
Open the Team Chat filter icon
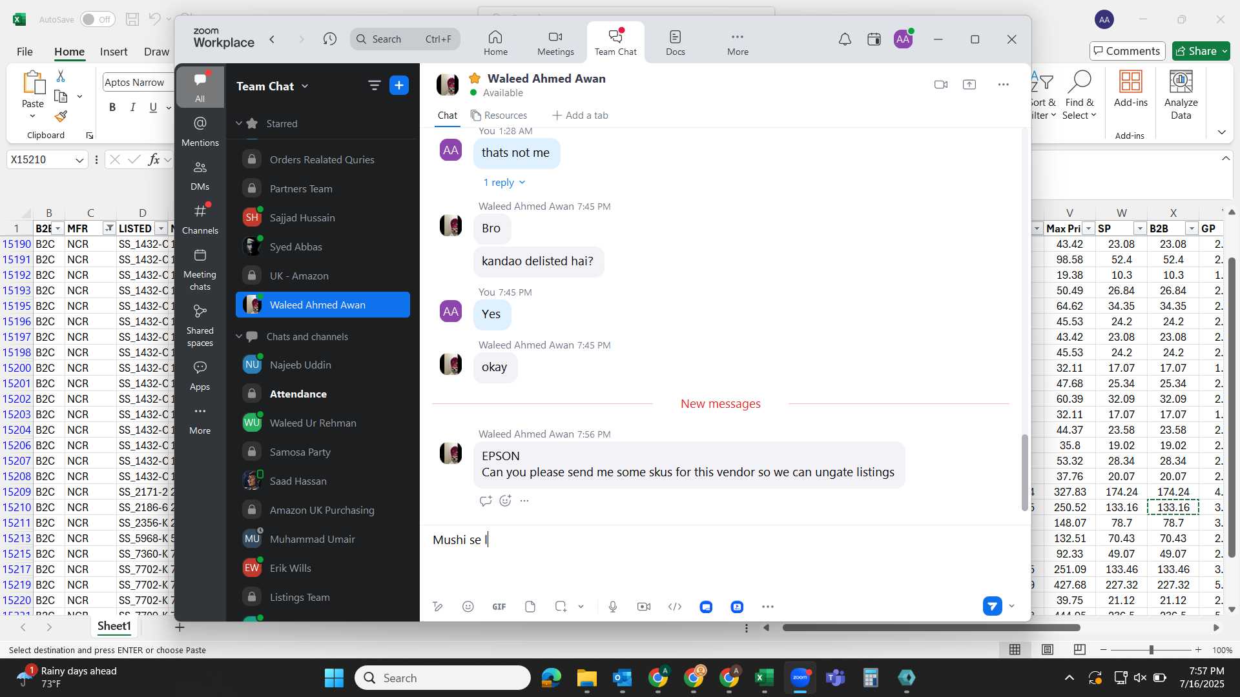coord(374,85)
